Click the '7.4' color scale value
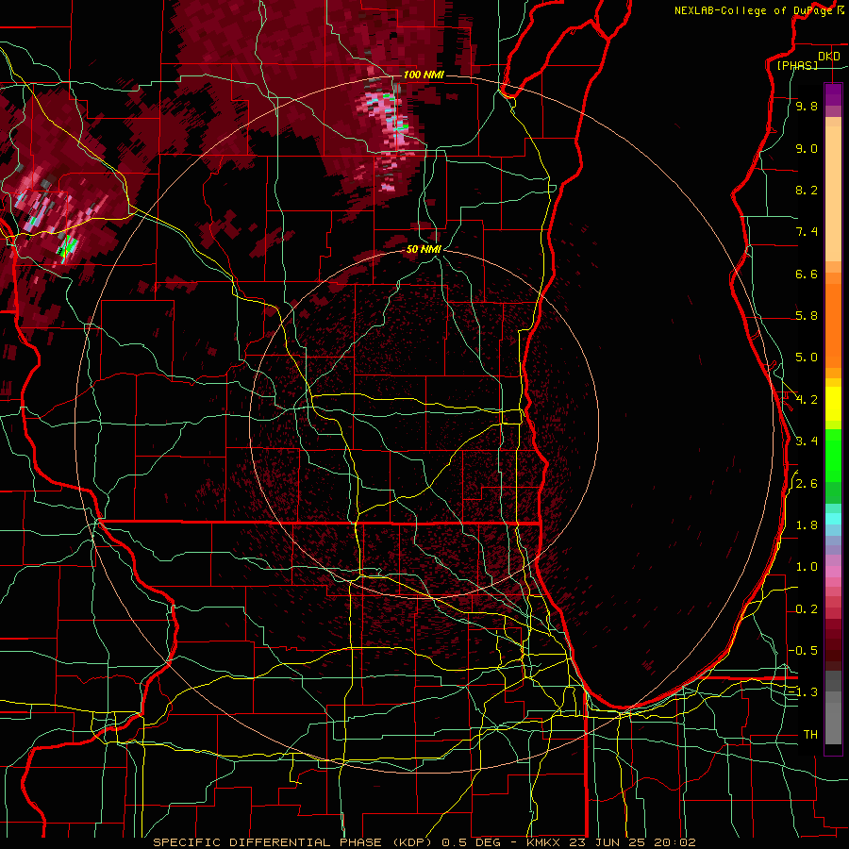Image resolution: width=849 pixels, height=849 pixels. [807, 232]
